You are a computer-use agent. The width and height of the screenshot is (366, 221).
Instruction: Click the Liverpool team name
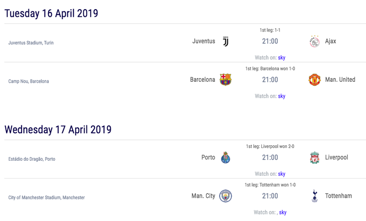[336, 158]
